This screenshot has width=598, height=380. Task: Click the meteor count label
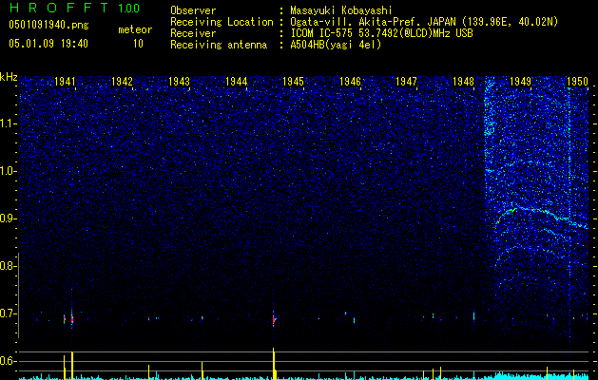click(135, 29)
